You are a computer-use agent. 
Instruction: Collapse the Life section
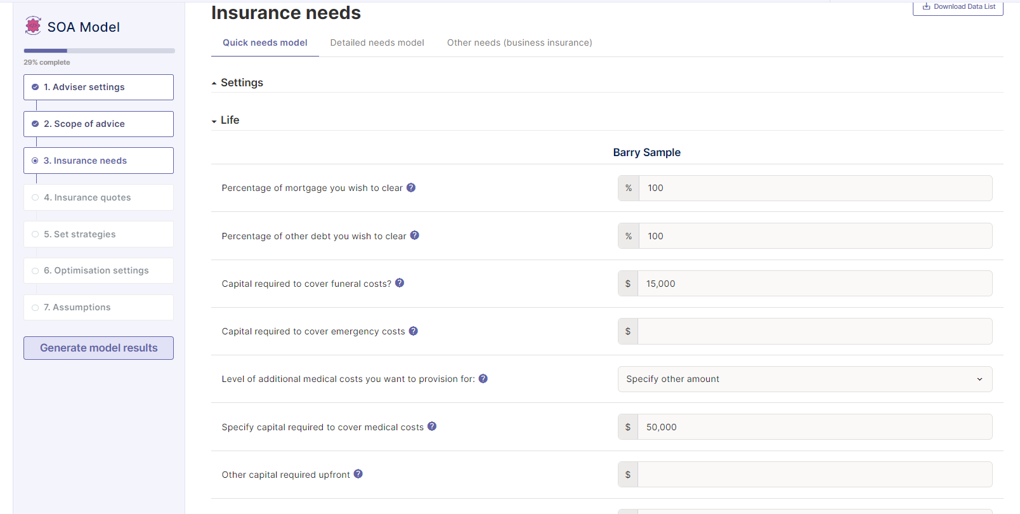pos(225,120)
